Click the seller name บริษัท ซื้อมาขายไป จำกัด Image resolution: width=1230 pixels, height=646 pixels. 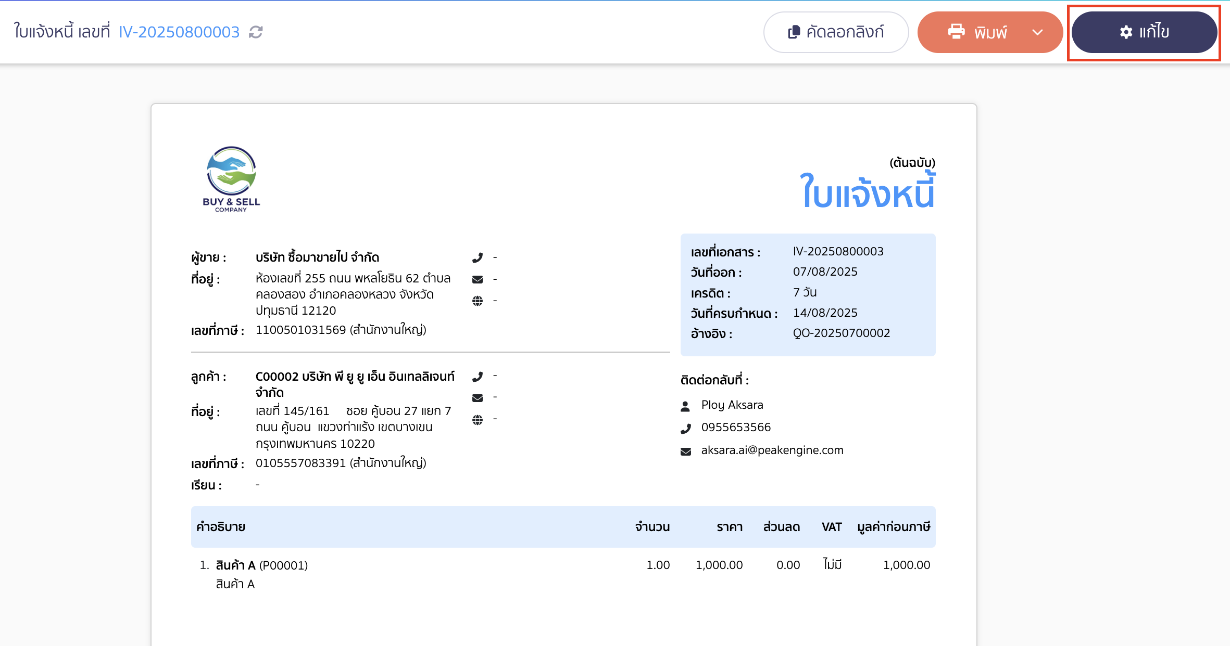pyautogui.click(x=317, y=257)
